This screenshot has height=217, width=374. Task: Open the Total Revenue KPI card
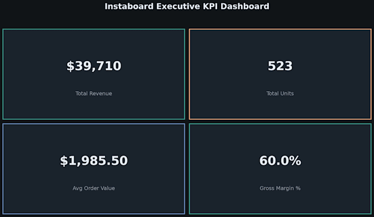pos(94,74)
